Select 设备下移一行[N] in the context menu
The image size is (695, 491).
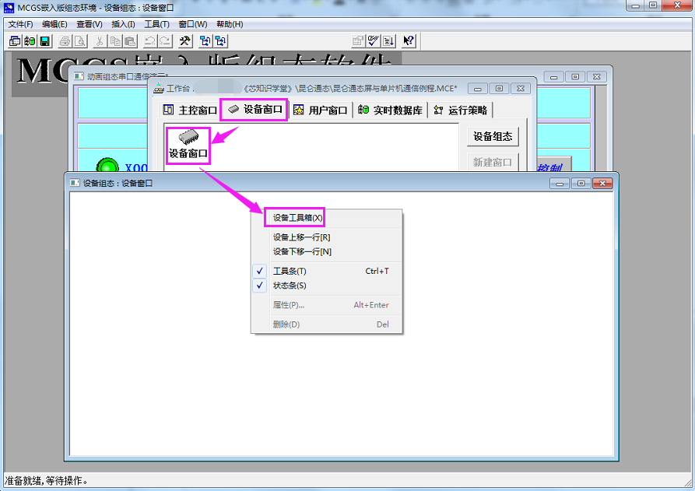327,251
